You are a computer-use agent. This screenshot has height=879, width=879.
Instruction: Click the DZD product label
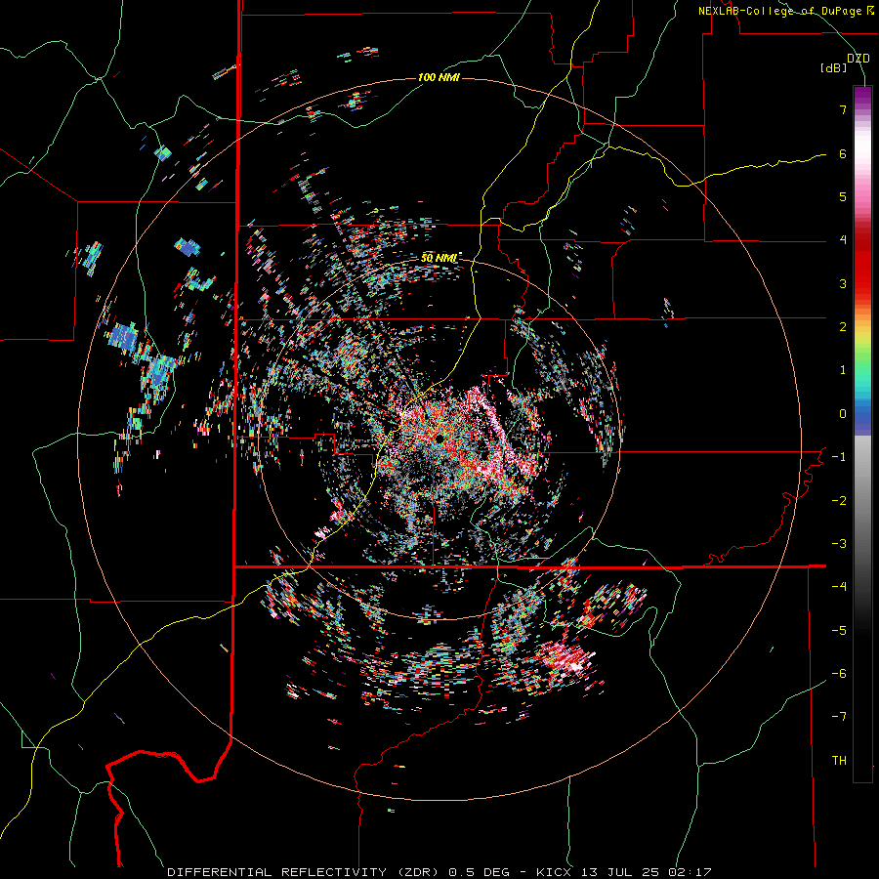pyautogui.click(x=858, y=58)
